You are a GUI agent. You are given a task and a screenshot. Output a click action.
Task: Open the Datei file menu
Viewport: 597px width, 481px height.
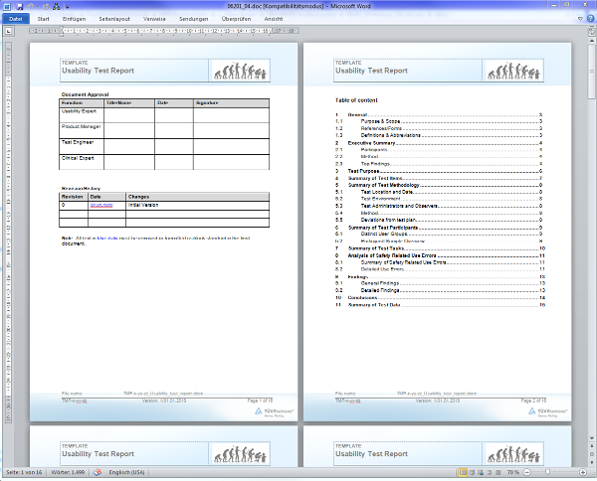pyautogui.click(x=15, y=19)
